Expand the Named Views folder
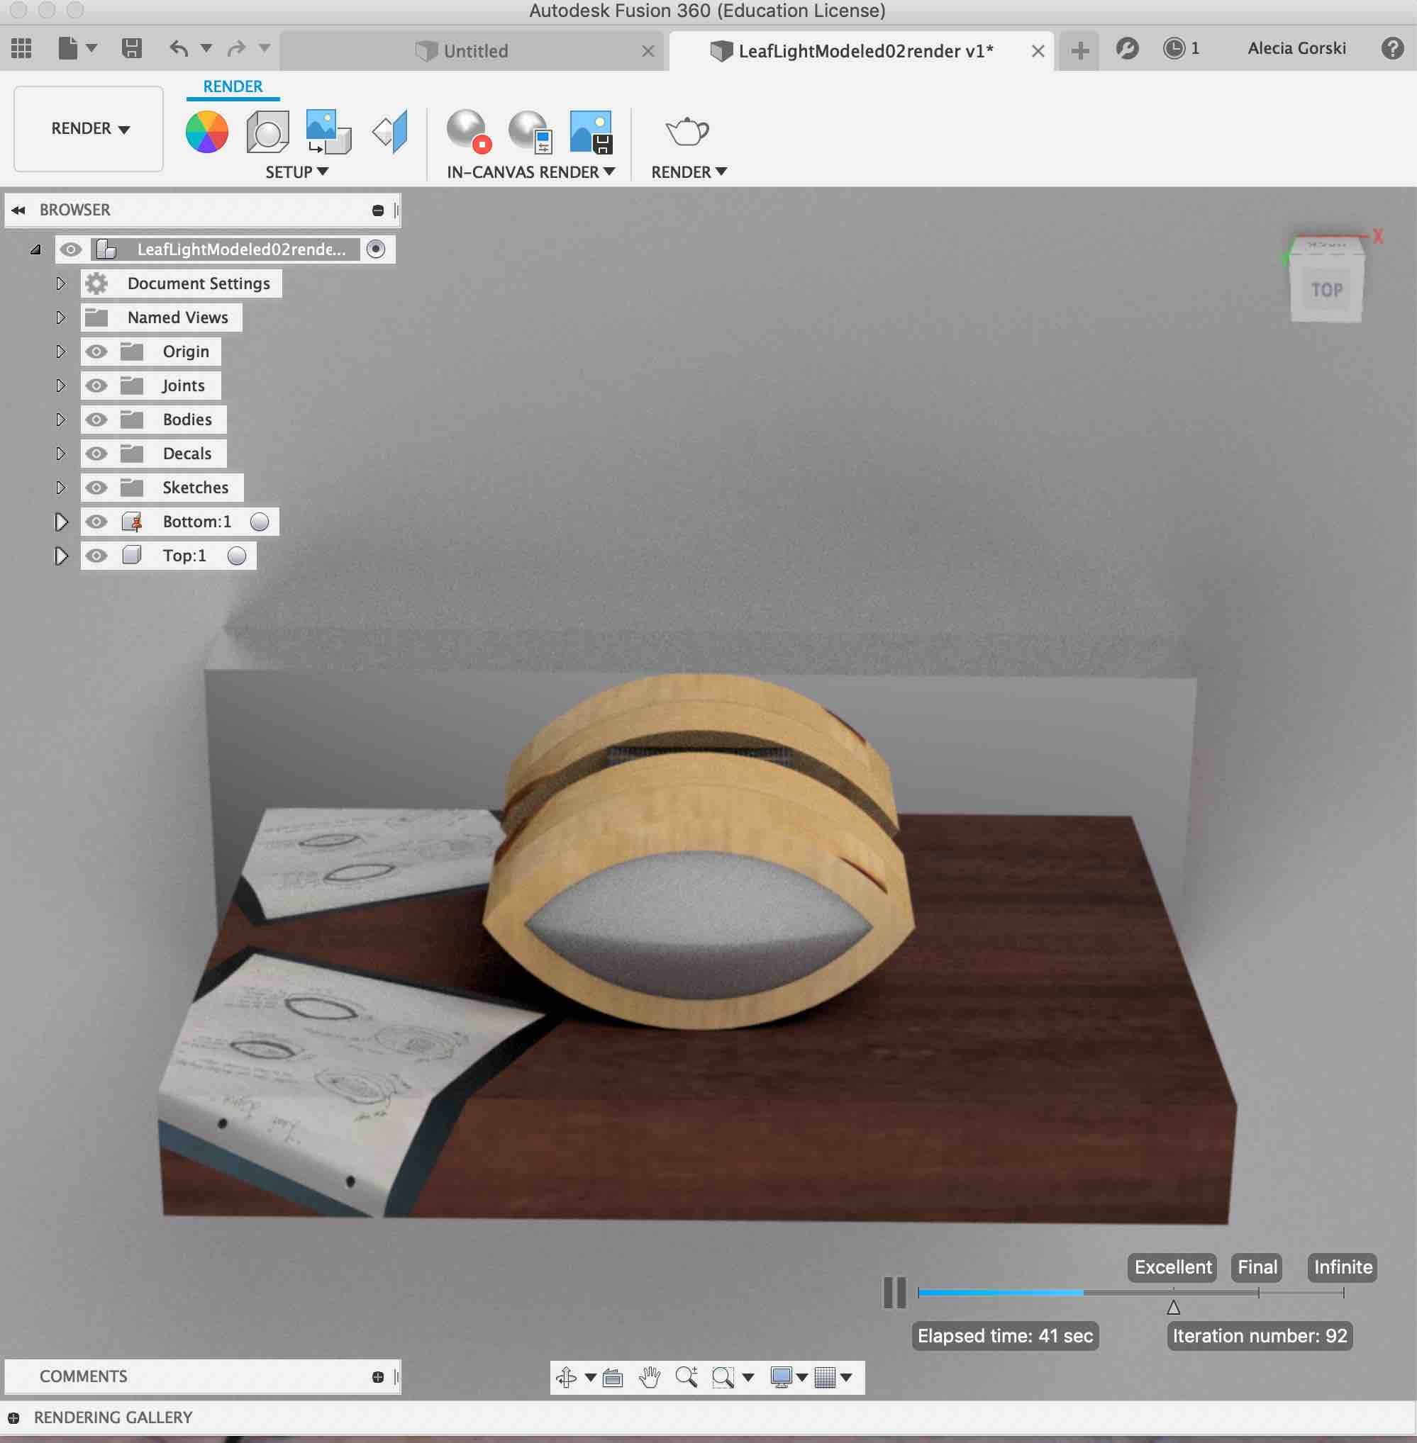 [61, 318]
